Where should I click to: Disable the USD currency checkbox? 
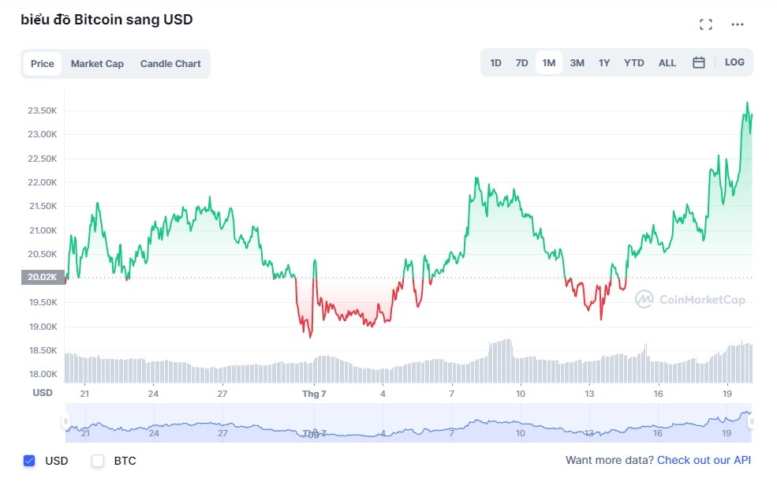(29, 461)
